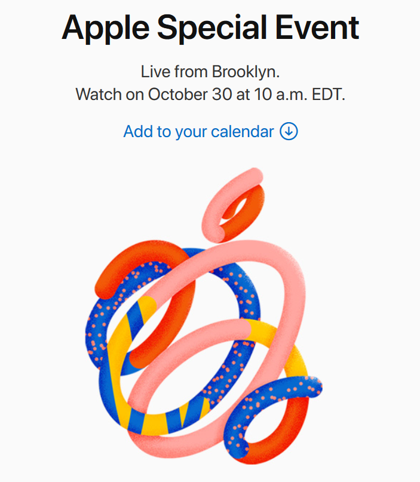The image size is (420, 482).
Task: Select the Live from Brooklyn text
Action: pos(210,72)
